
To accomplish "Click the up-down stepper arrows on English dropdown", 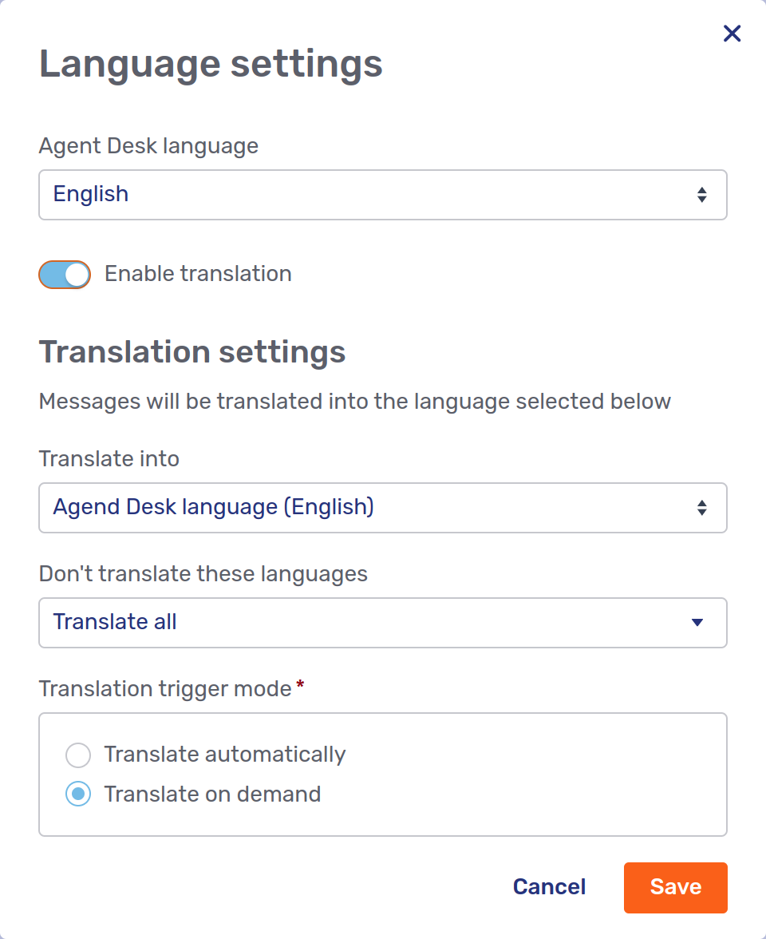I will (701, 194).
